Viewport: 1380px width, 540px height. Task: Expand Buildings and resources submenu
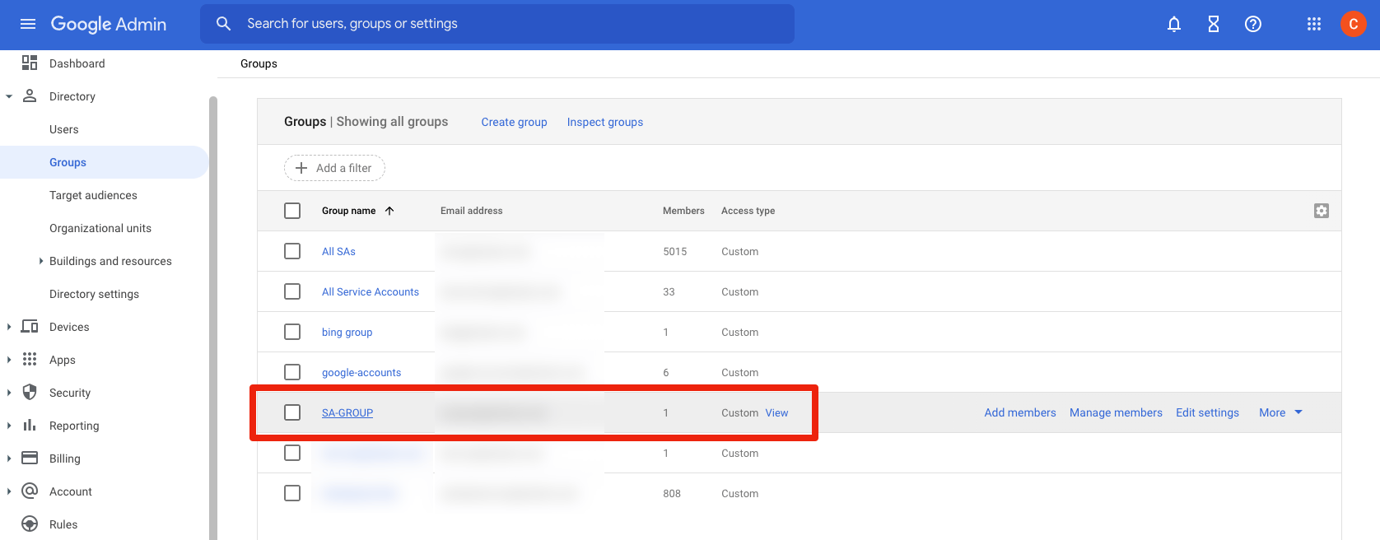coord(41,261)
